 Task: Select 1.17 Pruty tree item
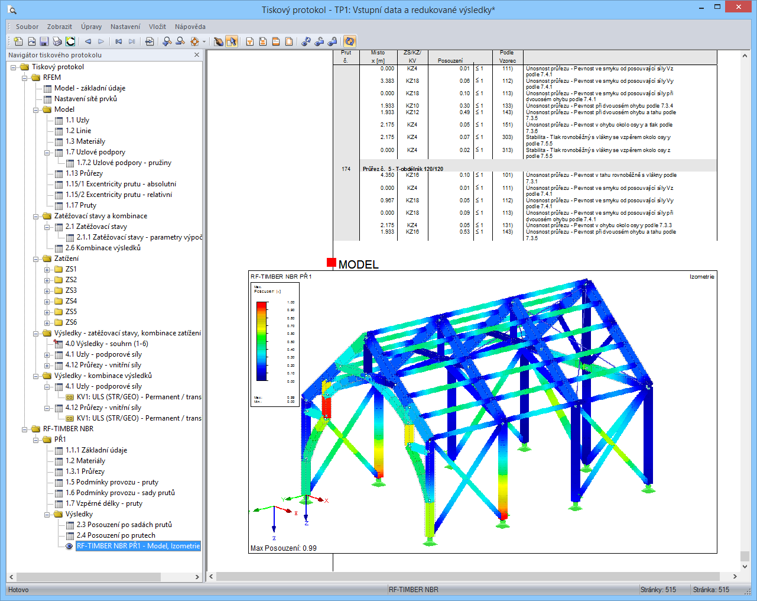(x=81, y=205)
